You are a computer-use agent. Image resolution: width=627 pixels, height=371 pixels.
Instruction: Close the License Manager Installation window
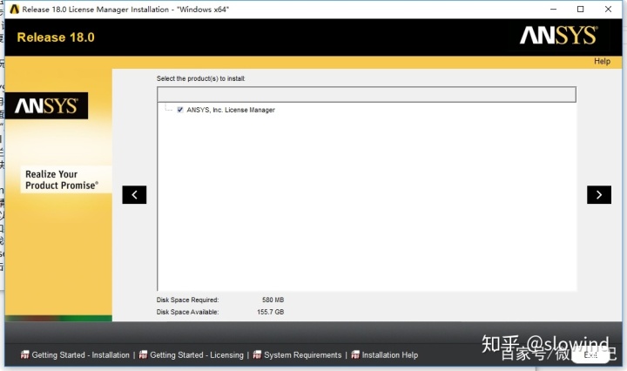click(608, 10)
